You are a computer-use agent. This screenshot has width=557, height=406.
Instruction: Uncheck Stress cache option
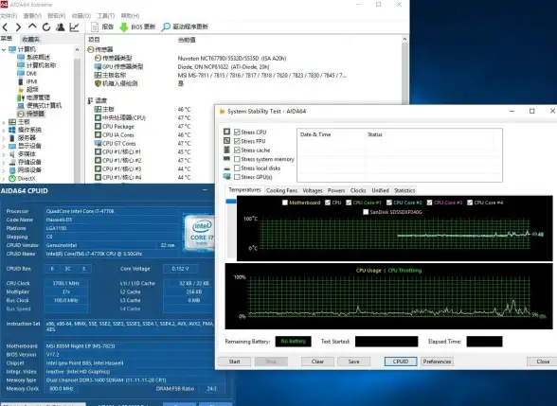point(237,150)
